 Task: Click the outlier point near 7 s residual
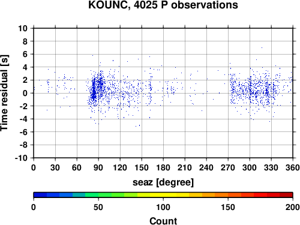click(262, 47)
